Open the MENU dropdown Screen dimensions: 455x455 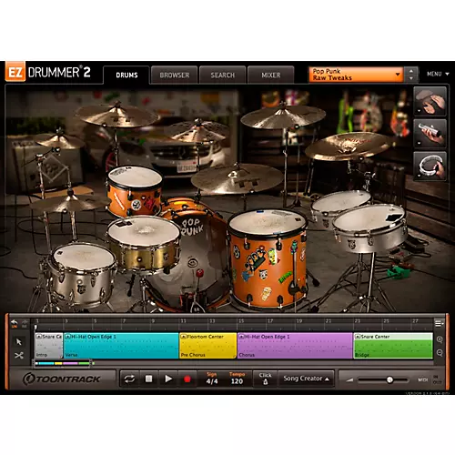pyautogui.click(x=438, y=74)
